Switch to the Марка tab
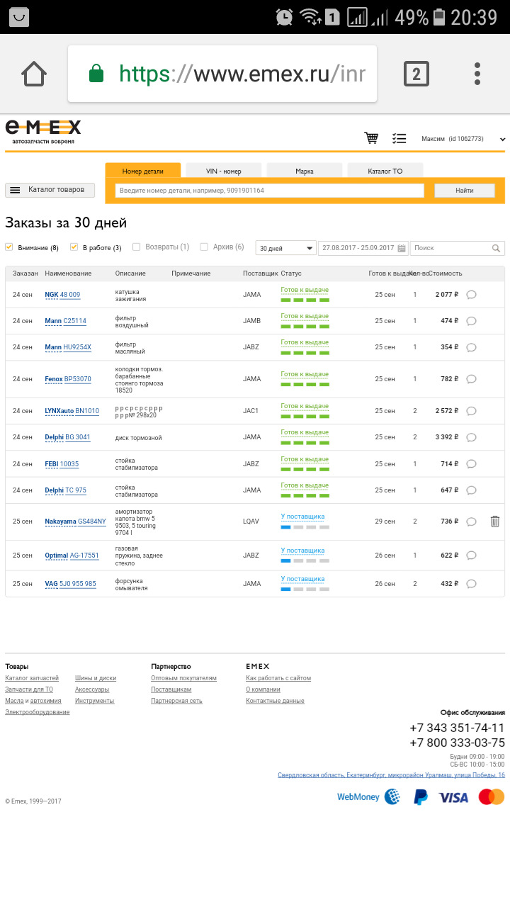510x907 pixels. (305, 171)
